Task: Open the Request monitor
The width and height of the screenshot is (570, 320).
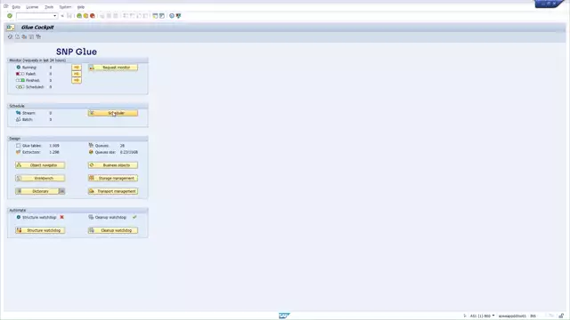Action: click(x=113, y=68)
